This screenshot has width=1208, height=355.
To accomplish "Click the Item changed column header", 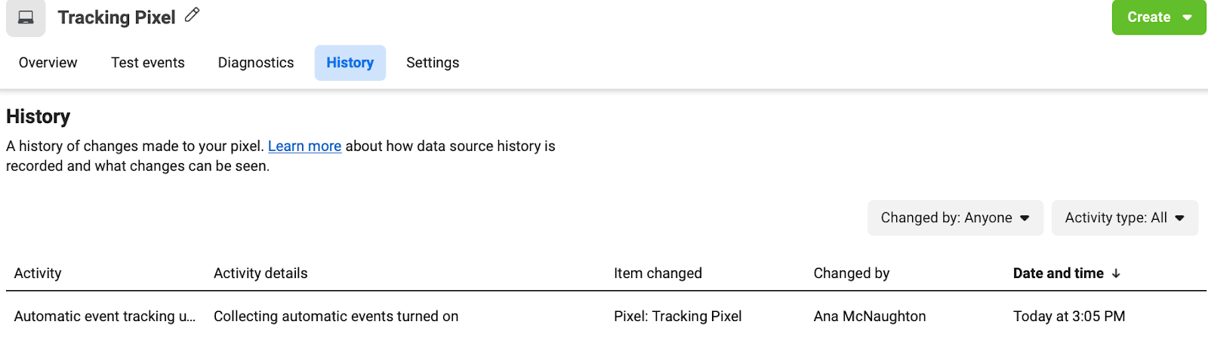I will 658,273.
